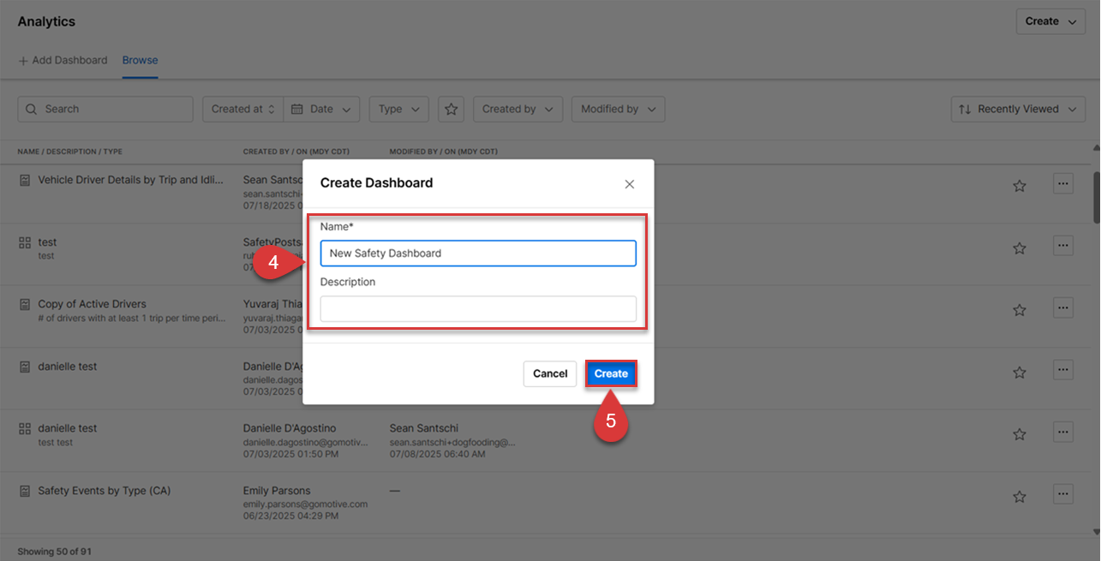1101x561 pixels.
Task: Click Create to confirm the new dashboard
Action: tap(610, 373)
